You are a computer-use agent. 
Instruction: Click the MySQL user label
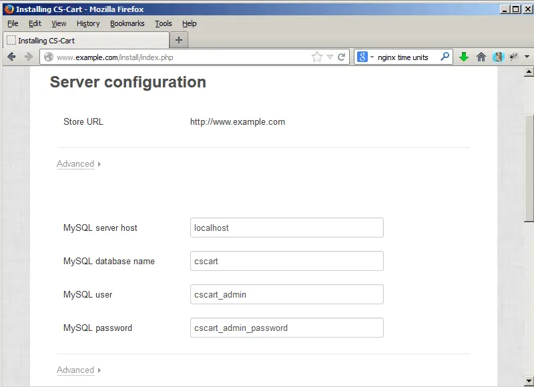[x=88, y=294]
